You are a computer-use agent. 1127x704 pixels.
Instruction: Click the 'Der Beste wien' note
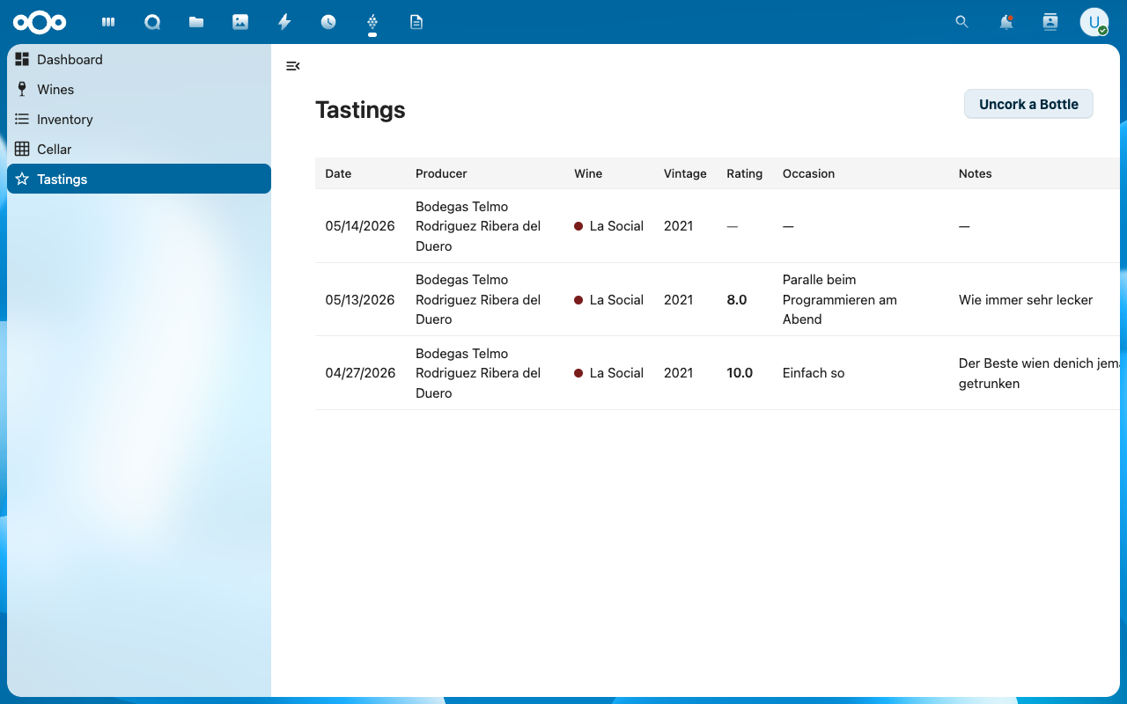pos(1039,373)
